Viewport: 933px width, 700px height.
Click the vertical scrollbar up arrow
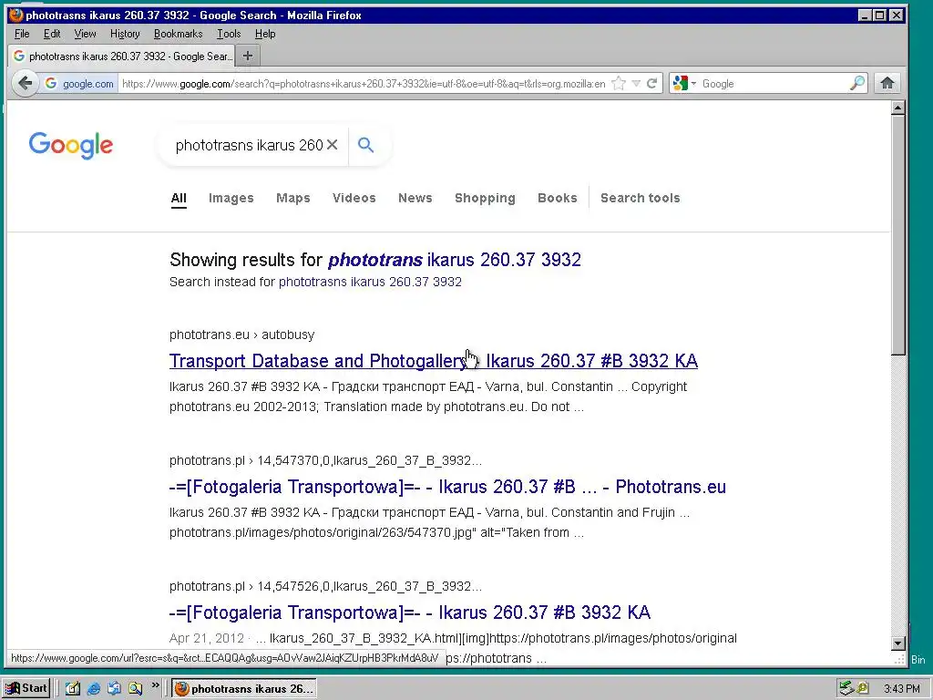click(x=897, y=108)
